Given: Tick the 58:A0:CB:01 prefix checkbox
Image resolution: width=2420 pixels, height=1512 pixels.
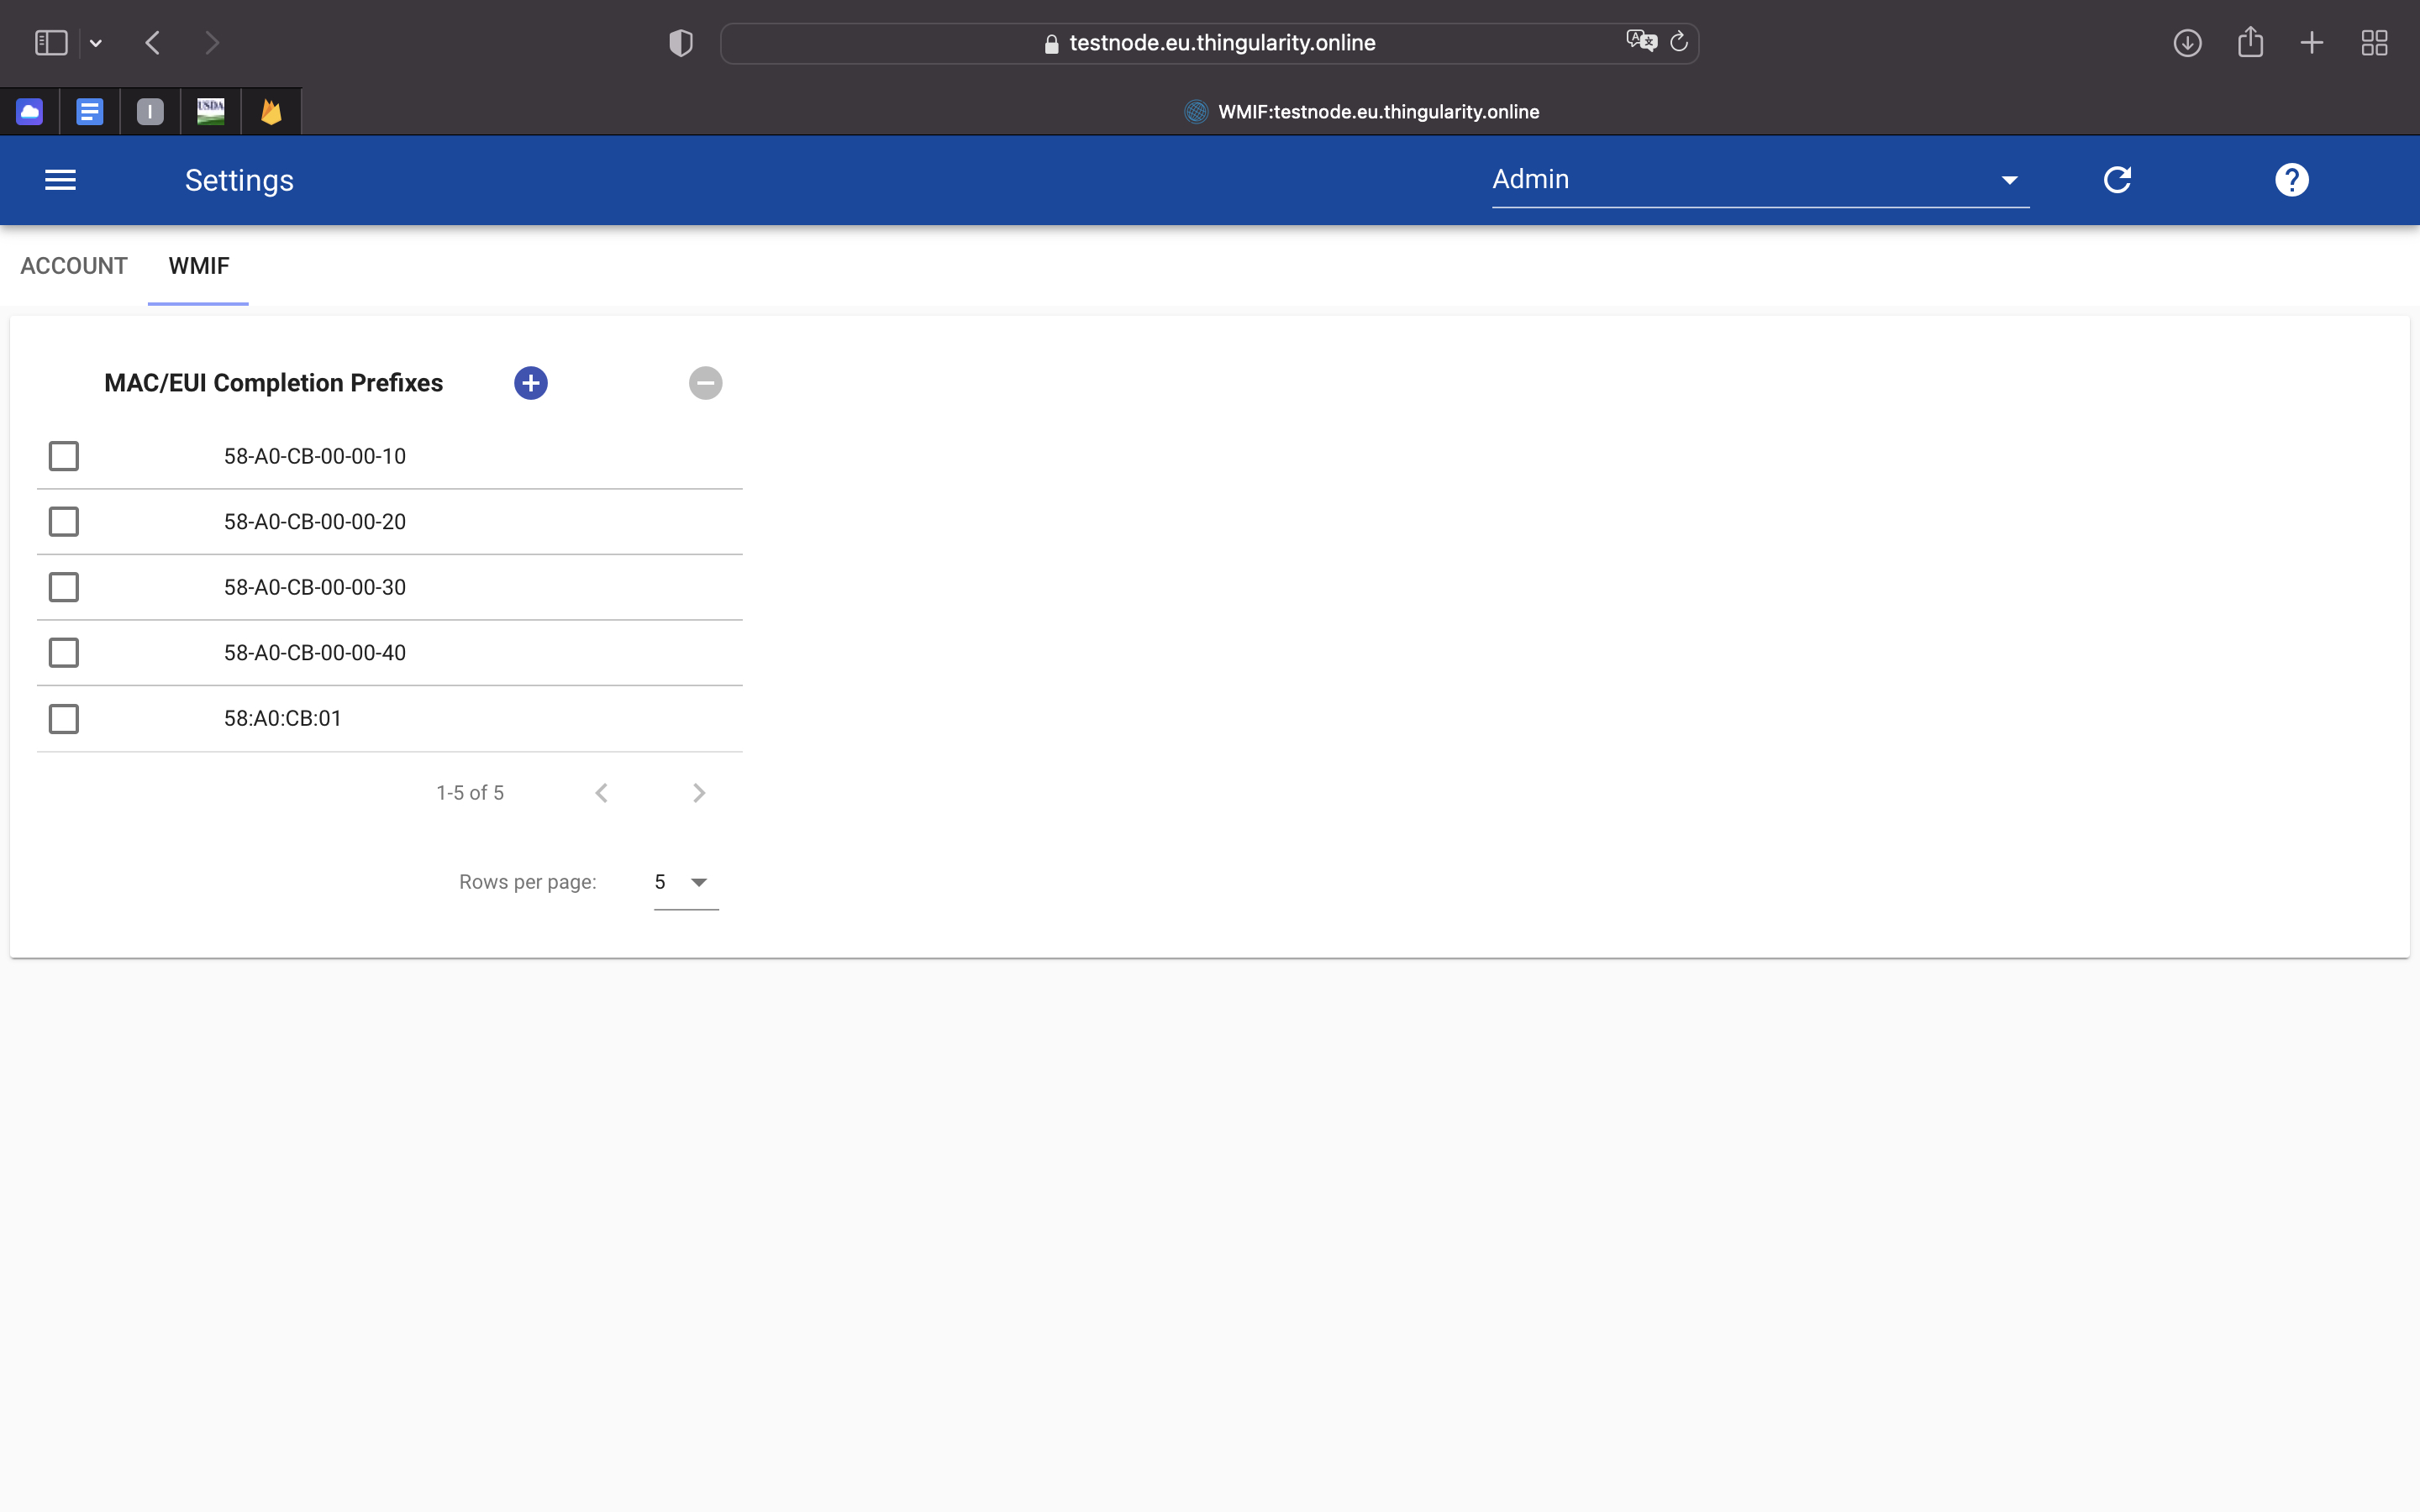Looking at the screenshot, I should [64, 719].
